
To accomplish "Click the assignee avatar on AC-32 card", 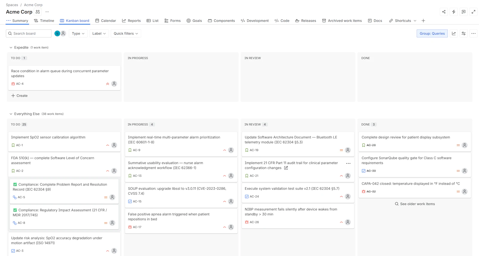I will click(464, 192).
